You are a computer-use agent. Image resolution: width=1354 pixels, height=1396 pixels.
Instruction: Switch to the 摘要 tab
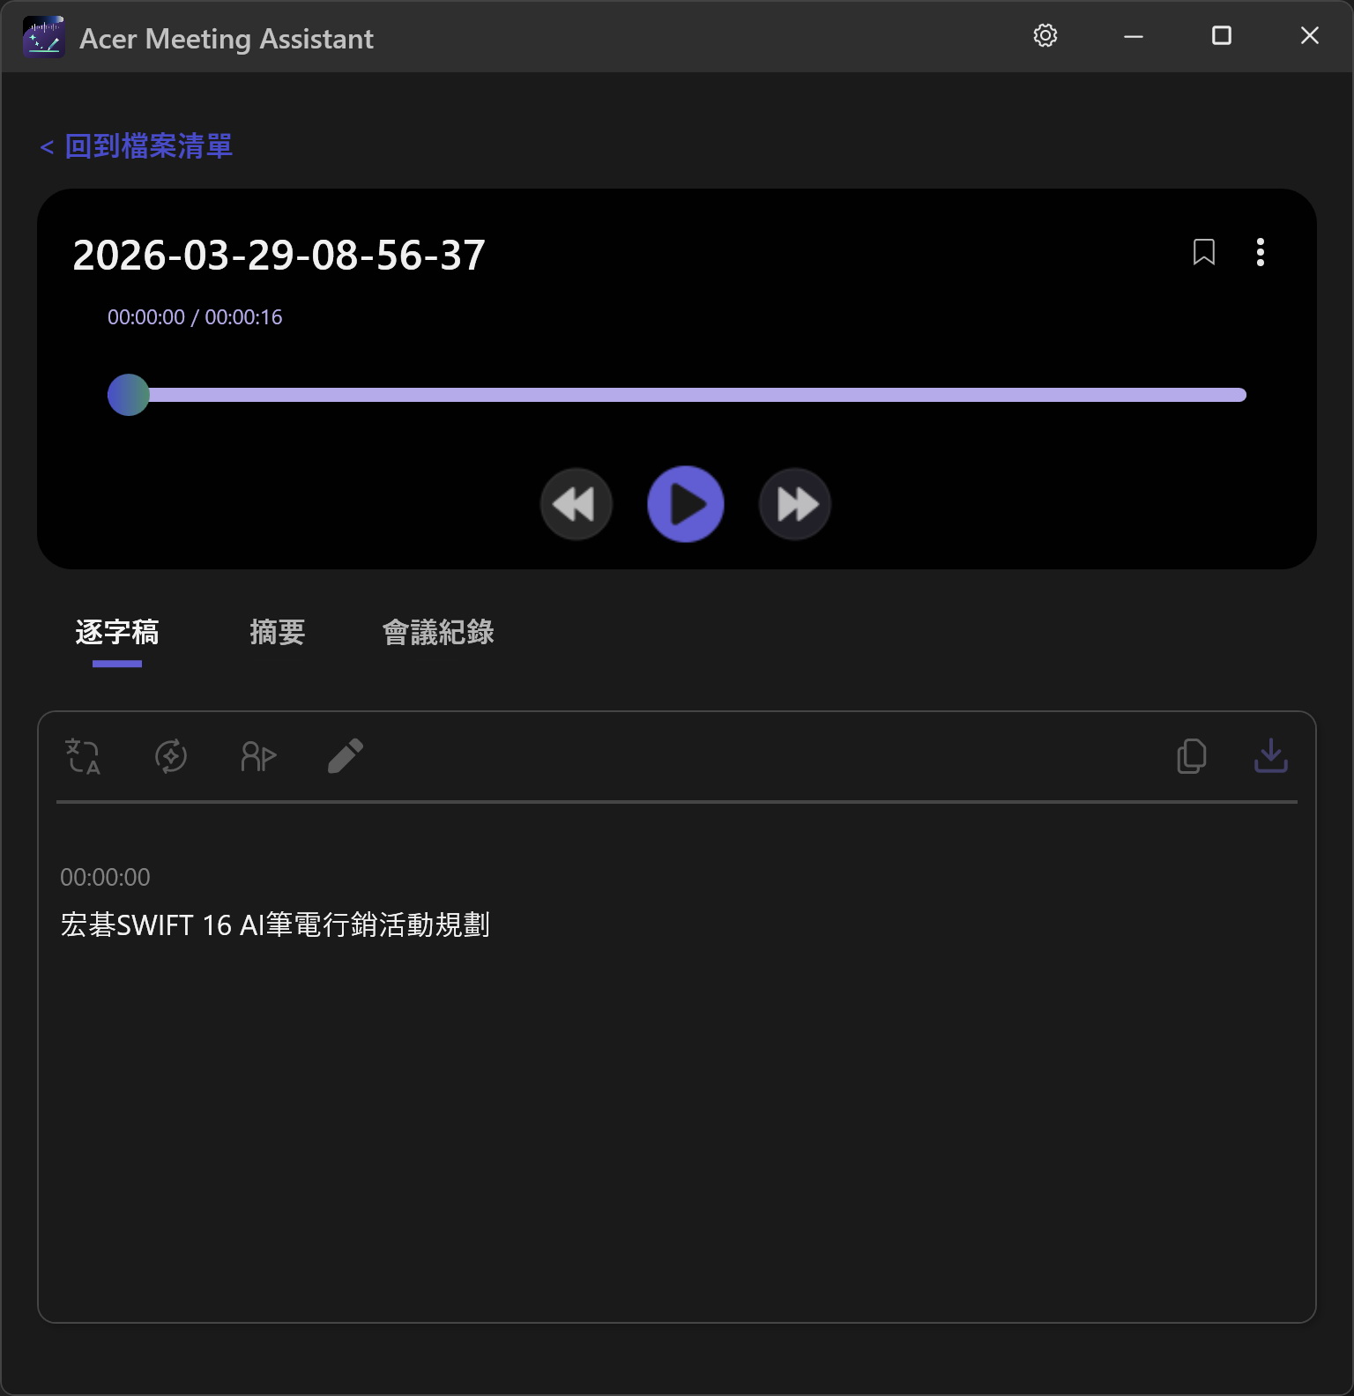click(x=277, y=632)
